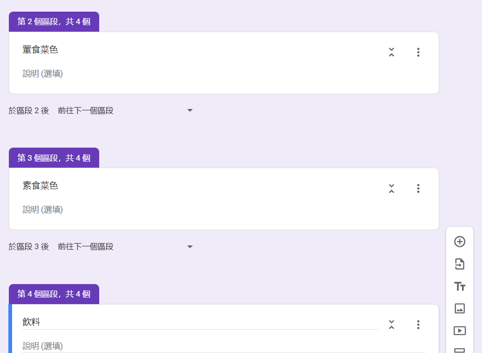
Task: Open more options for 葷食菜色 section
Action: pos(418,52)
